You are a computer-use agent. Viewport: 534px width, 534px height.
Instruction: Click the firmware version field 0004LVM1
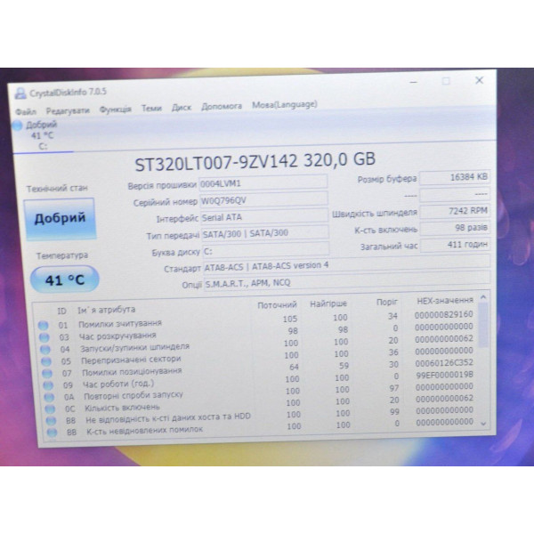pos(263,182)
